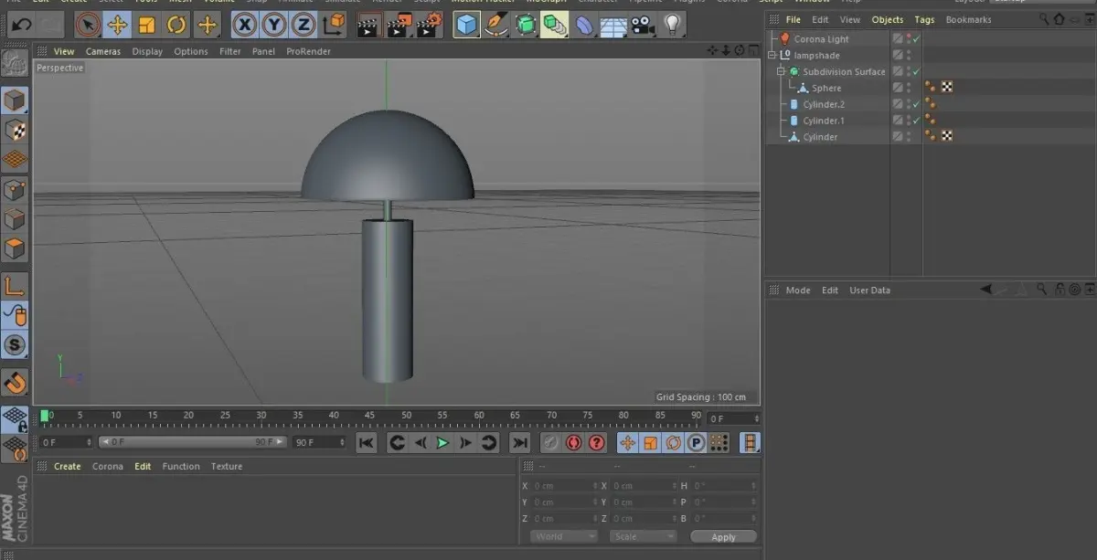The width and height of the screenshot is (1097, 560).
Task: Select the Live Selection arrow tool
Action: 87,25
